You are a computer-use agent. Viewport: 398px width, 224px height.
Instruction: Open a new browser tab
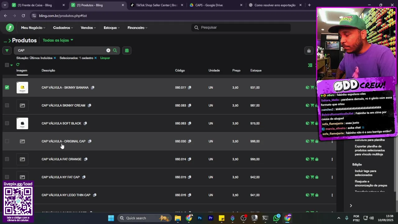[x=309, y=5]
